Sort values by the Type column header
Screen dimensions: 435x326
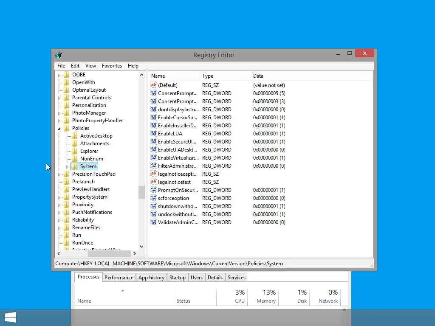pos(225,76)
